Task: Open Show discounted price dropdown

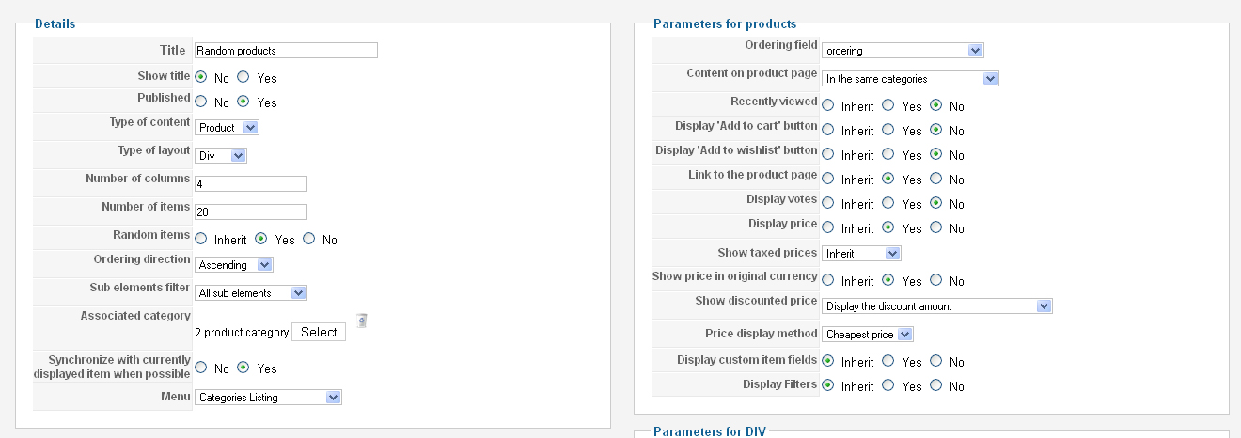Action: click(937, 305)
